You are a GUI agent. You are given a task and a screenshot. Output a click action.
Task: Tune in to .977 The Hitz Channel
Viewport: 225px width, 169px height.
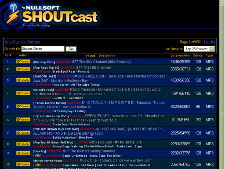[23, 69]
